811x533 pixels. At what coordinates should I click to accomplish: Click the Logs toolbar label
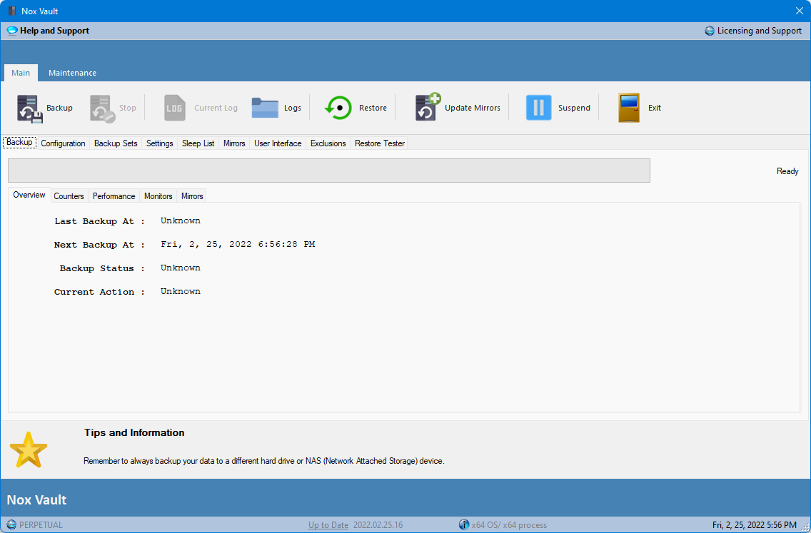[x=293, y=108]
